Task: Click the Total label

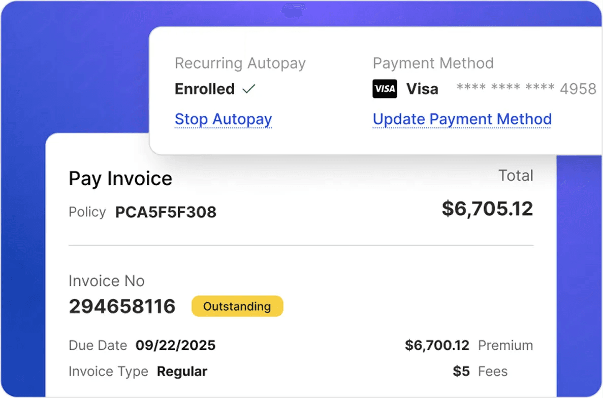Action: [x=516, y=176]
